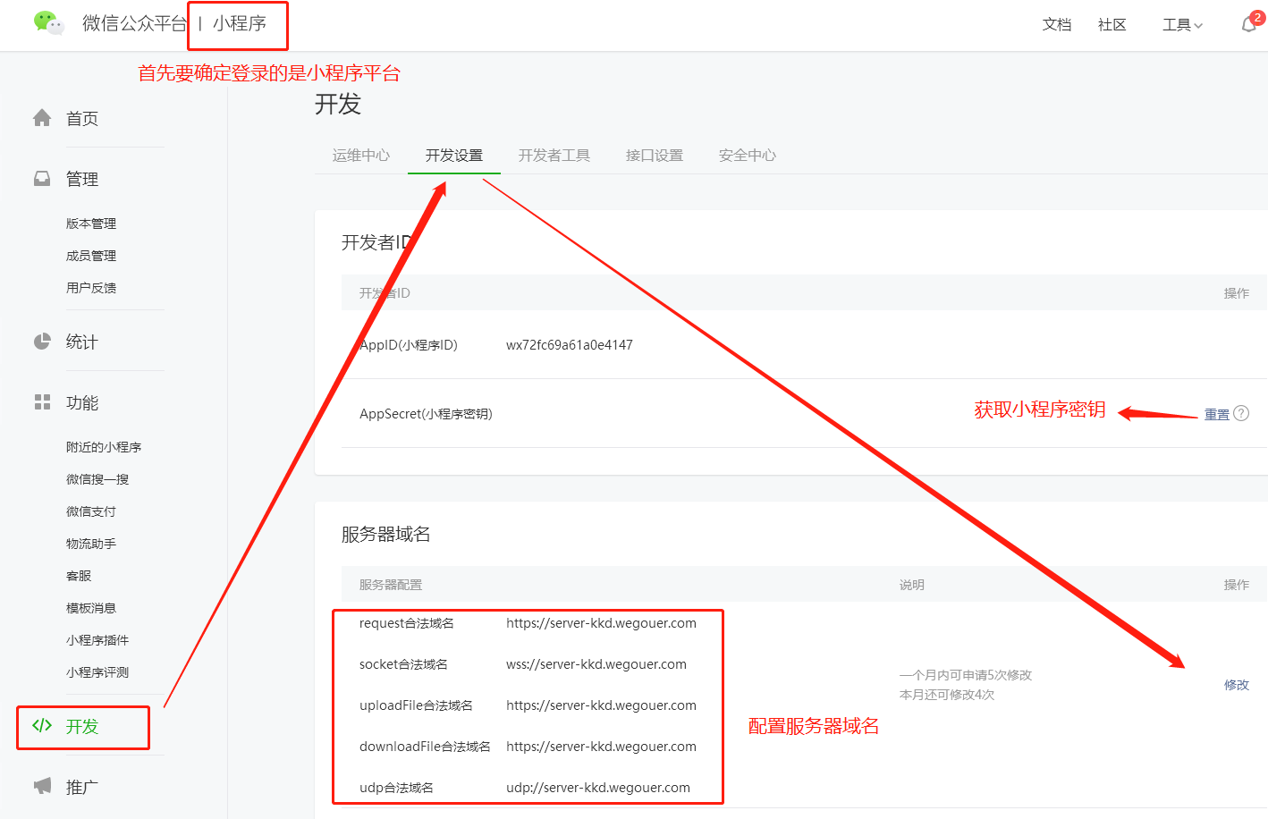
Task: Click the question mark help icon beside 重置
Action: pyautogui.click(x=1241, y=413)
